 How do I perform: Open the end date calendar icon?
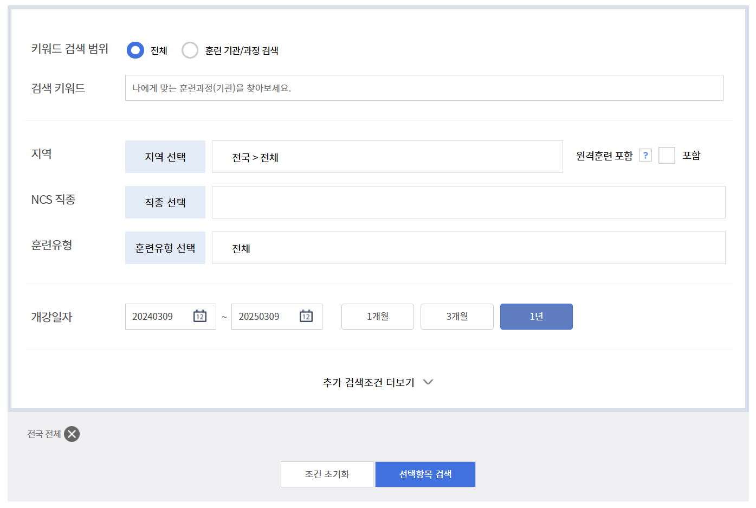pyautogui.click(x=306, y=316)
